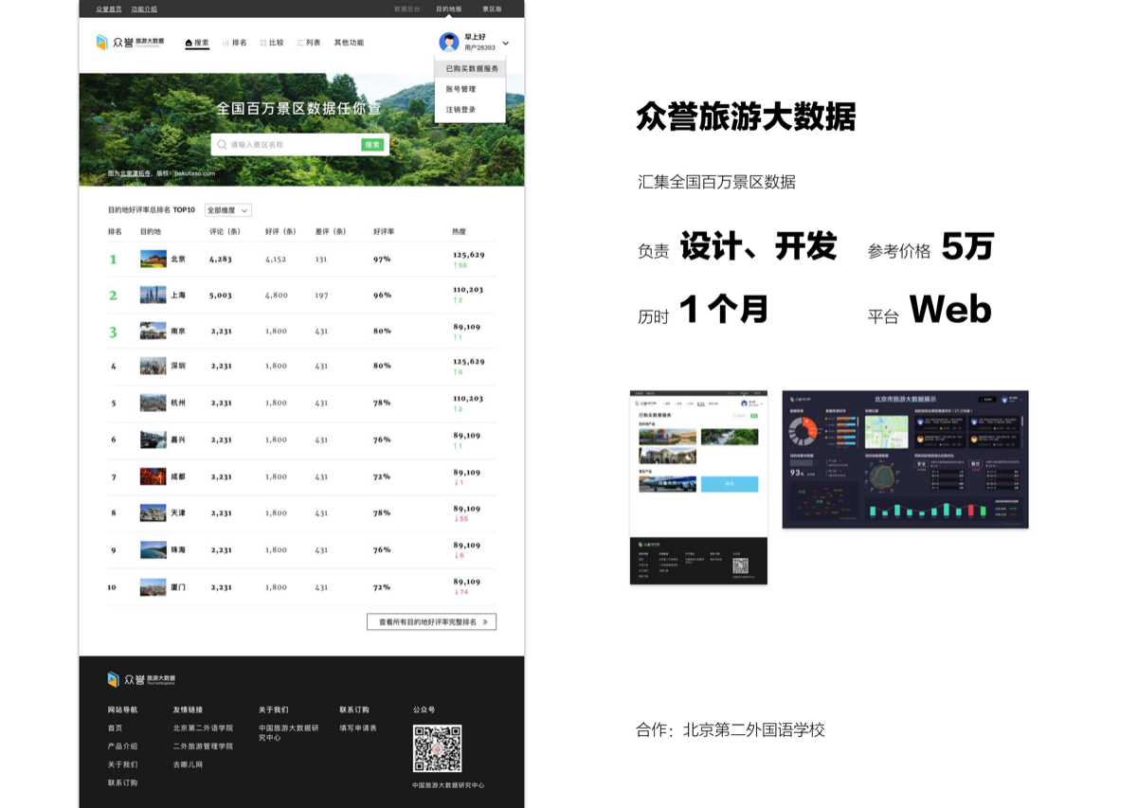The image size is (1137, 808).
Task: Open the 厦门 destination thumbnail
Action: pyautogui.click(x=153, y=587)
